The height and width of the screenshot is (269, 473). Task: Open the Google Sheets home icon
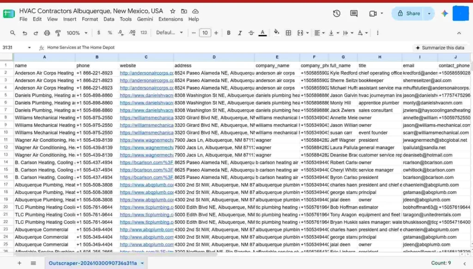pyautogui.click(x=9, y=14)
